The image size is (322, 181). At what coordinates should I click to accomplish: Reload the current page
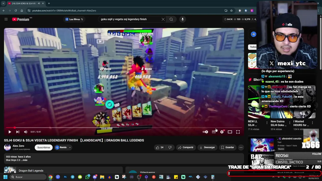coord(16,11)
